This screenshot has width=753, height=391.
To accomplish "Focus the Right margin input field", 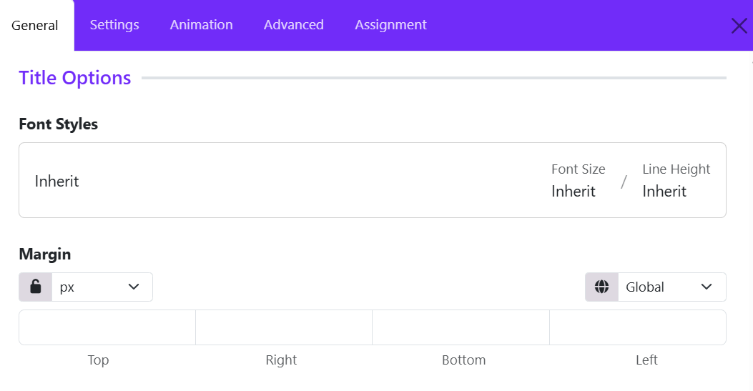I will [x=284, y=327].
